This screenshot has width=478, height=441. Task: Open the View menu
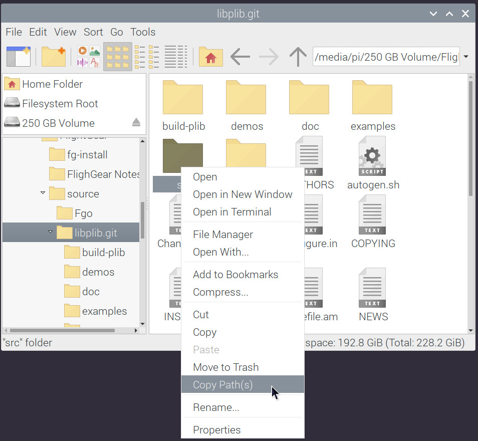click(x=65, y=32)
